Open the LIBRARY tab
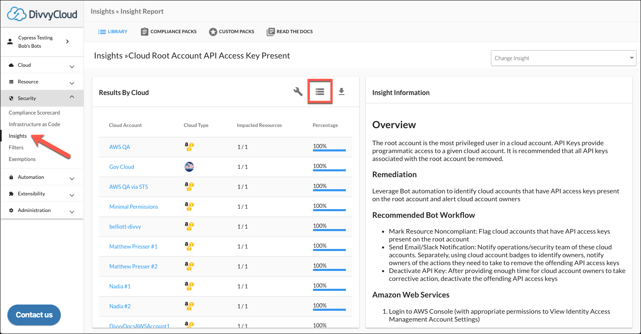This screenshot has width=641, height=334. 113,32
